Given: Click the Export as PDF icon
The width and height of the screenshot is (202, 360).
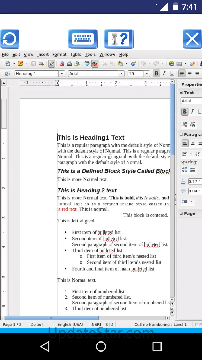Looking at the screenshot, I should click(x=61, y=64).
